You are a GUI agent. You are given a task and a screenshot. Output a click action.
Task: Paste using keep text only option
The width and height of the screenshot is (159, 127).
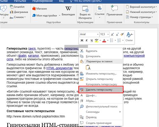click(x=88, y=68)
